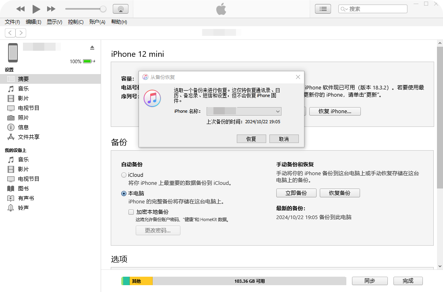Select the 本电脑 backup radio button
This screenshot has height=292, width=443.
[x=124, y=193]
